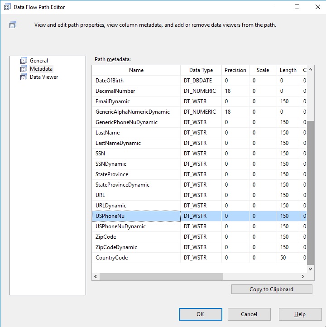The width and height of the screenshot is (326, 327).
Task: Select the ZipCodeDynamic row
Action: click(199, 247)
